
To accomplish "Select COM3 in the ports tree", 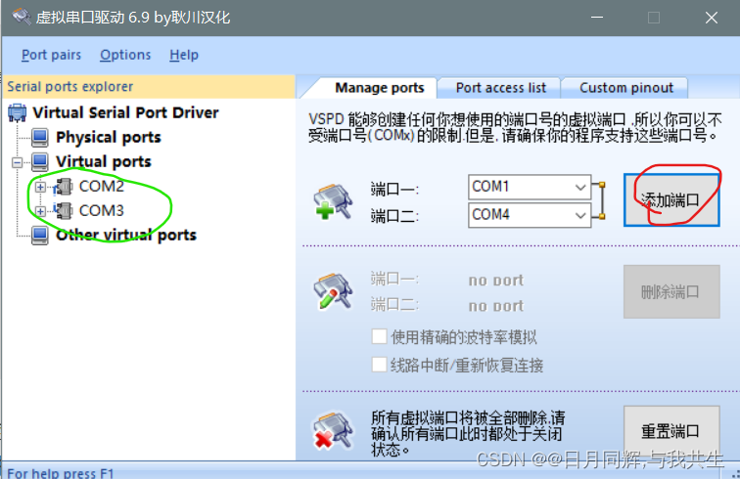I will tap(102, 210).
